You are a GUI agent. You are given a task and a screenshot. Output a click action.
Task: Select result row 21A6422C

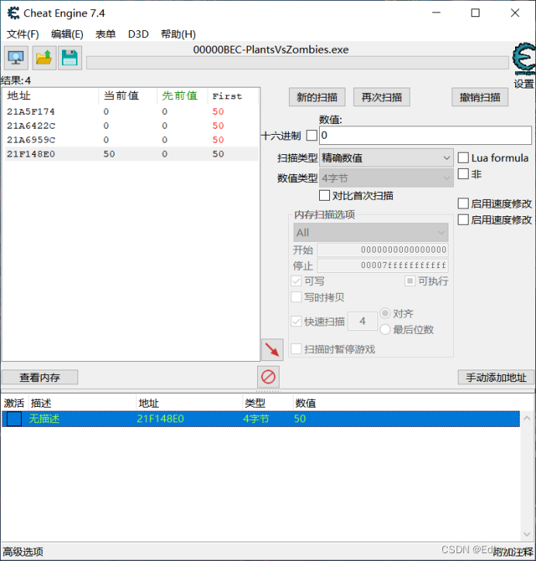pos(132,126)
